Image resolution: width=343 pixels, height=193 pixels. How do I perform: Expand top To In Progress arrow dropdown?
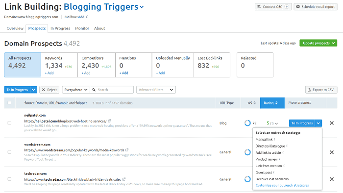[33, 90]
